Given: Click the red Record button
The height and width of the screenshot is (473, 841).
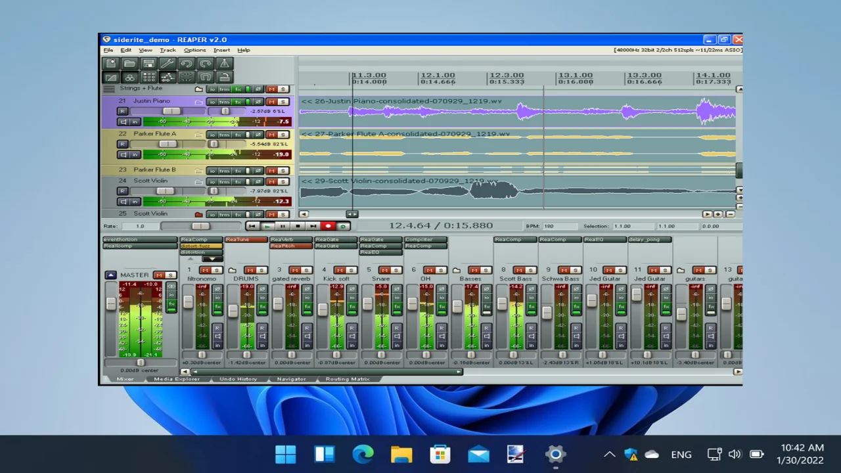Looking at the screenshot, I should tap(327, 226).
